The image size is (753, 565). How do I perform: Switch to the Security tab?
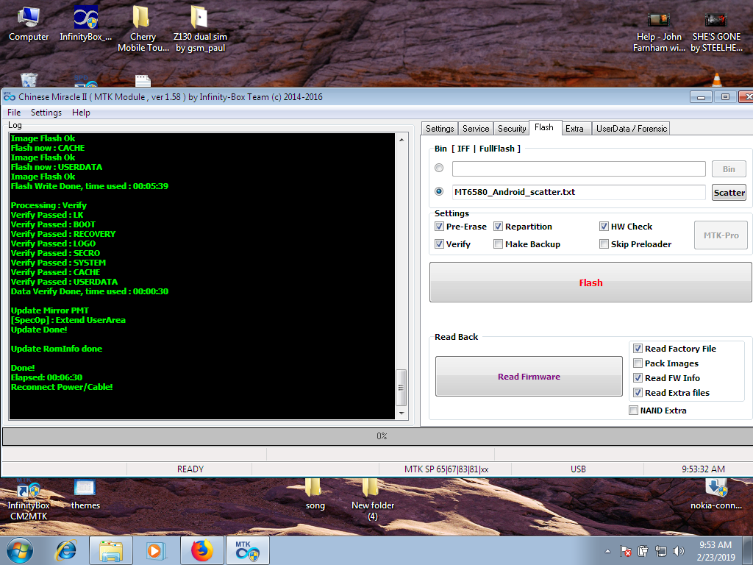pyautogui.click(x=512, y=129)
